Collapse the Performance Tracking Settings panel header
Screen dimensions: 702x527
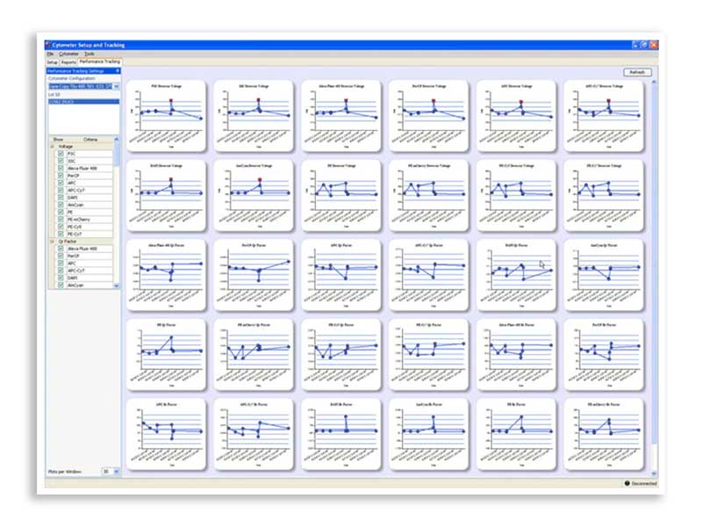coord(118,70)
